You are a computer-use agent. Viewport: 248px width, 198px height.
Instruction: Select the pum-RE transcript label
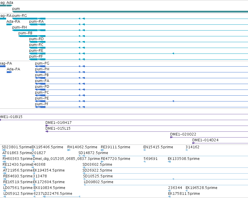(x=36, y=51)
